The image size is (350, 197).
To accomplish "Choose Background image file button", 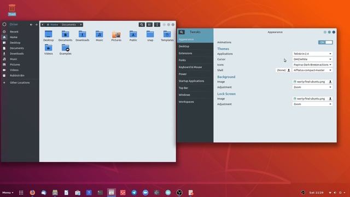I will (x=312, y=82).
